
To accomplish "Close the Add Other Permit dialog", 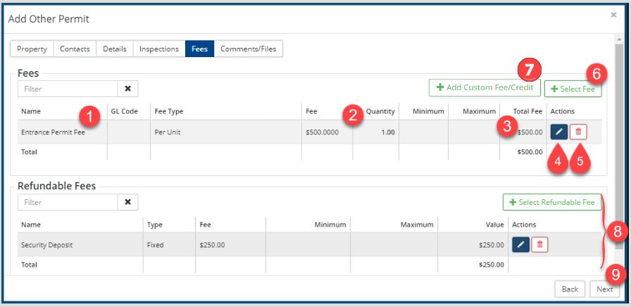I will click(613, 14).
